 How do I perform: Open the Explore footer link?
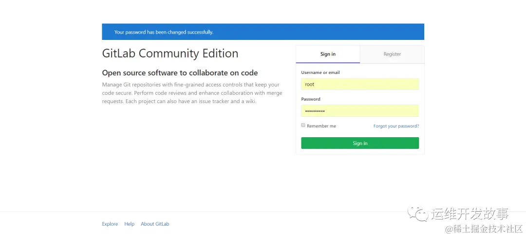(110, 224)
